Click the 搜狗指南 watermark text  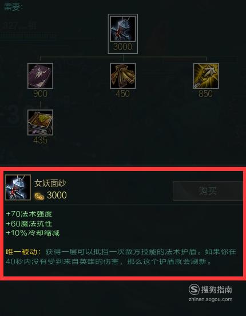click(x=217, y=290)
